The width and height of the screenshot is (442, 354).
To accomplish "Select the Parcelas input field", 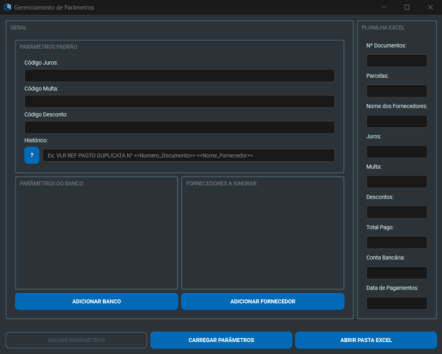I will pos(397,91).
